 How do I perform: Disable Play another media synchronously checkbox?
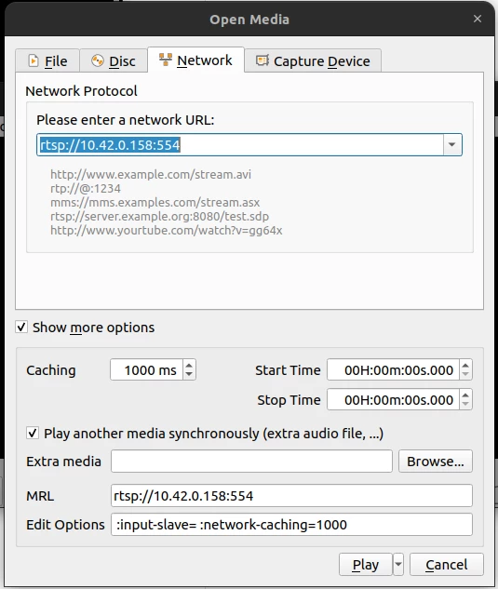click(33, 433)
